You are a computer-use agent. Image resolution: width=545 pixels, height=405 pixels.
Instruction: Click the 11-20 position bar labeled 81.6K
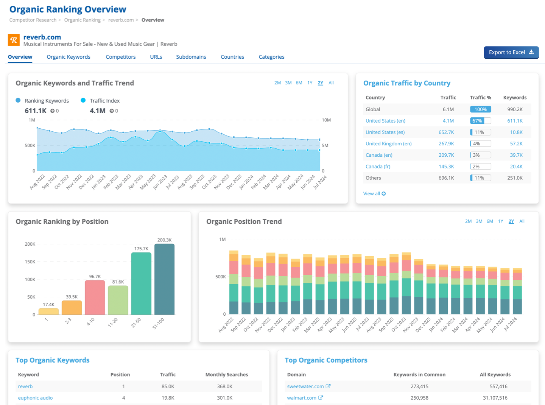coord(118,300)
